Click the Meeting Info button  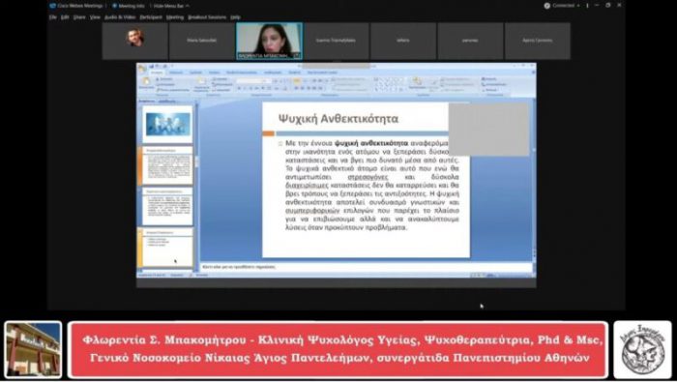point(129,6)
